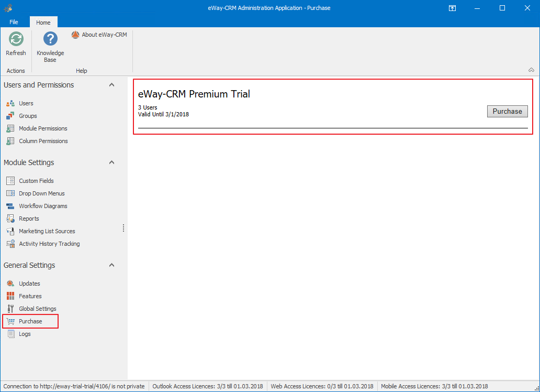Click the Purchase button in trial panel
This screenshot has height=392, width=540.
(x=507, y=112)
